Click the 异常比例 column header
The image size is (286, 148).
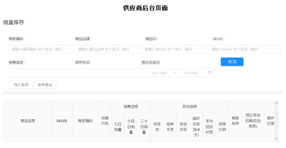(x=222, y=127)
